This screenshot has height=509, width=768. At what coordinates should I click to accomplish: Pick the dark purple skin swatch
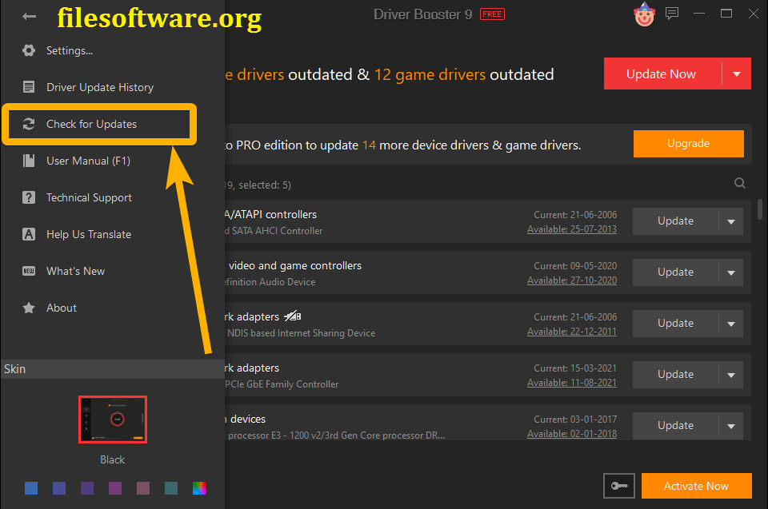pos(87,488)
